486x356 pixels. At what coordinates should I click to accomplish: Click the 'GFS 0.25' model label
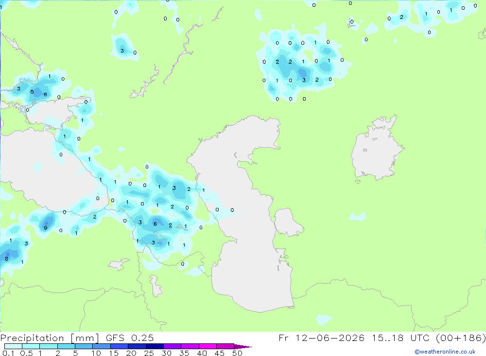pyautogui.click(x=130, y=338)
